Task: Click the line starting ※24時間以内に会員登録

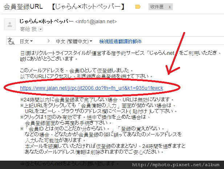Action: tap(97, 100)
